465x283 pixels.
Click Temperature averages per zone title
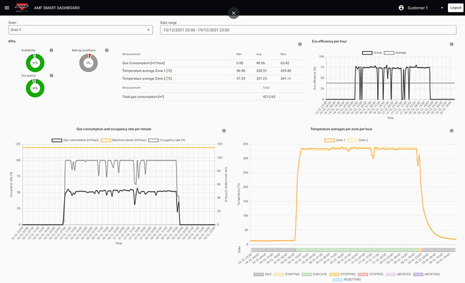(x=341, y=129)
